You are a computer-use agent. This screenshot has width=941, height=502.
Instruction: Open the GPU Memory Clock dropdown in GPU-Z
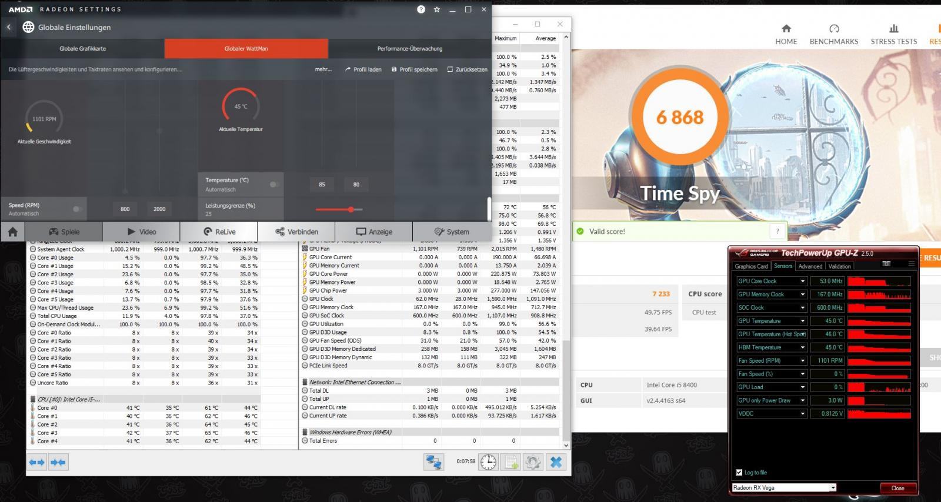pyautogui.click(x=802, y=294)
